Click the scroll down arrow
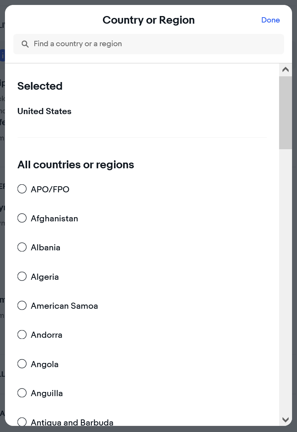The width and height of the screenshot is (297, 432). (x=286, y=420)
